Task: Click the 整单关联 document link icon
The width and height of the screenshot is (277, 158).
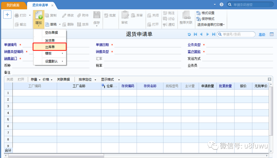Action: pos(186,15)
